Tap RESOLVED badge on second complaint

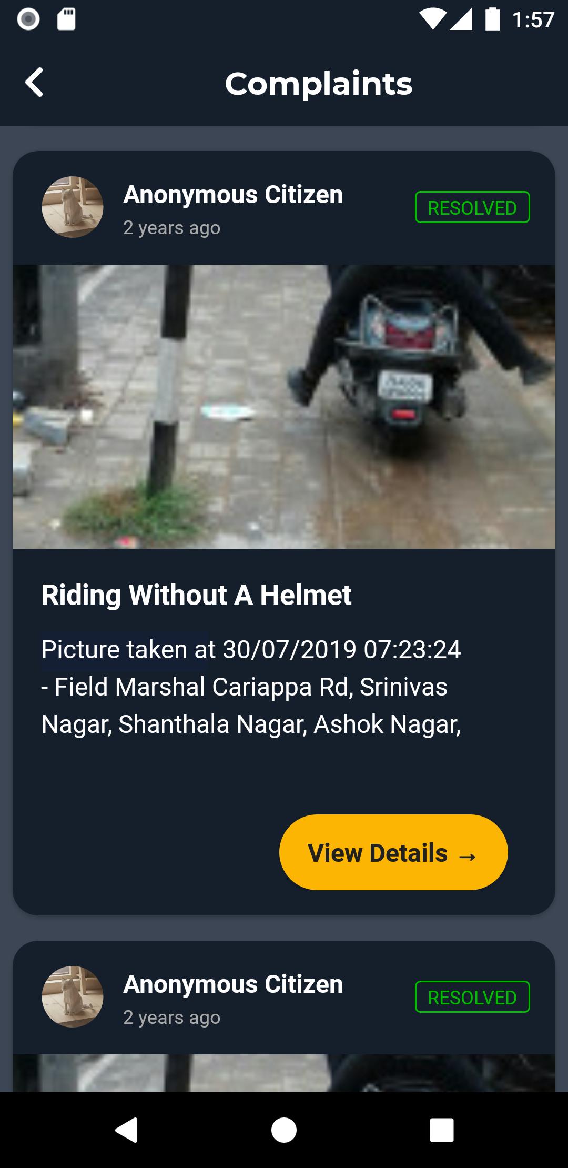[472, 997]
